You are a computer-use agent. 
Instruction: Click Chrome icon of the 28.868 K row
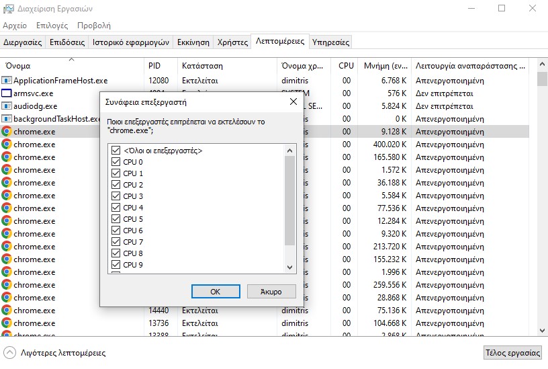[7, 298]
